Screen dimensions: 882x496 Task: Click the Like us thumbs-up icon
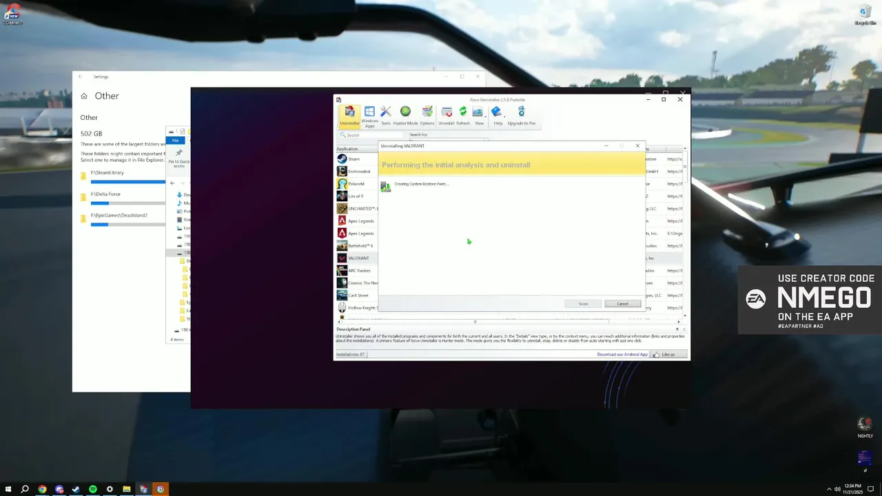[656, 354]
